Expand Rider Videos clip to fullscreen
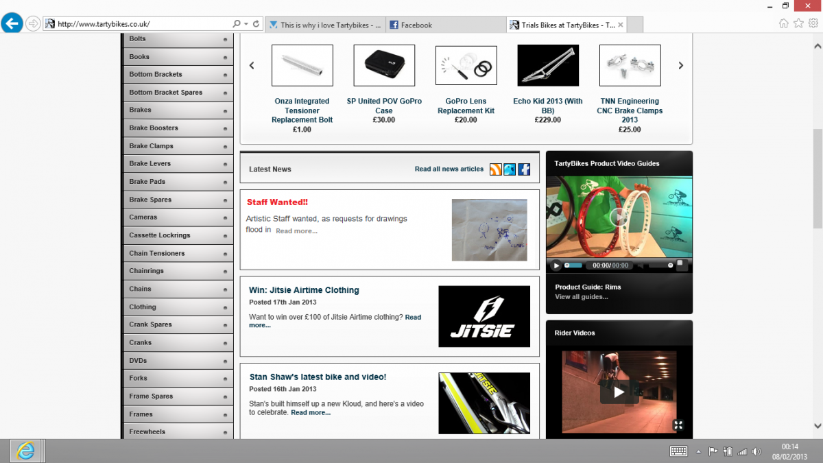Screen dimensions: 823x463 (x=678, y=425)
